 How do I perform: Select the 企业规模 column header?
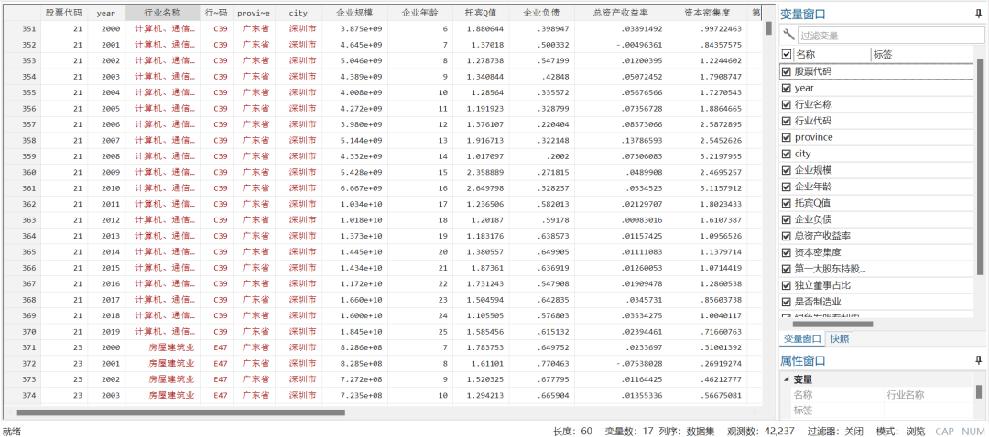pos(354,13)
